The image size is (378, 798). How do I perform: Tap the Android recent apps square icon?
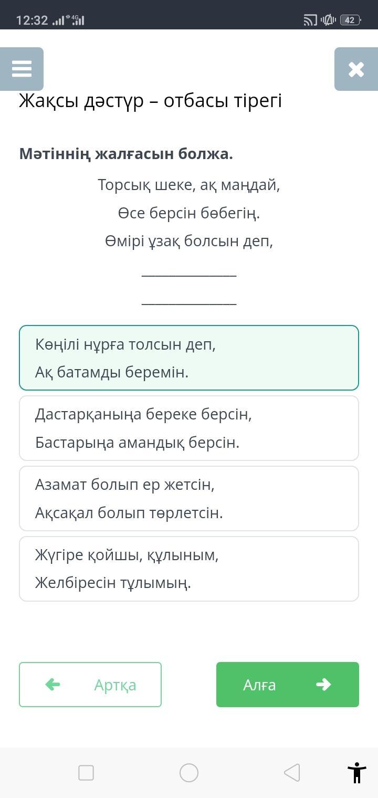(x=86, y=773)
